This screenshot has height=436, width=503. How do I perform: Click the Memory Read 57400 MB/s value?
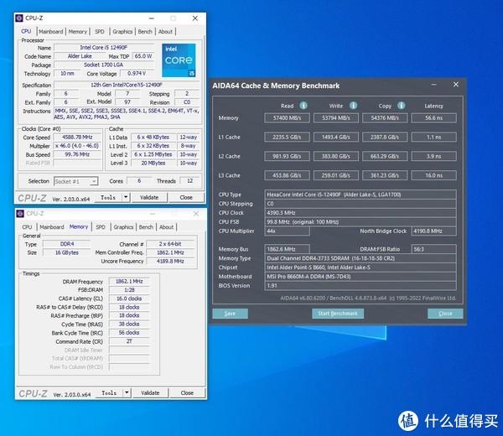pyautogui.click(x=287, y=117)
